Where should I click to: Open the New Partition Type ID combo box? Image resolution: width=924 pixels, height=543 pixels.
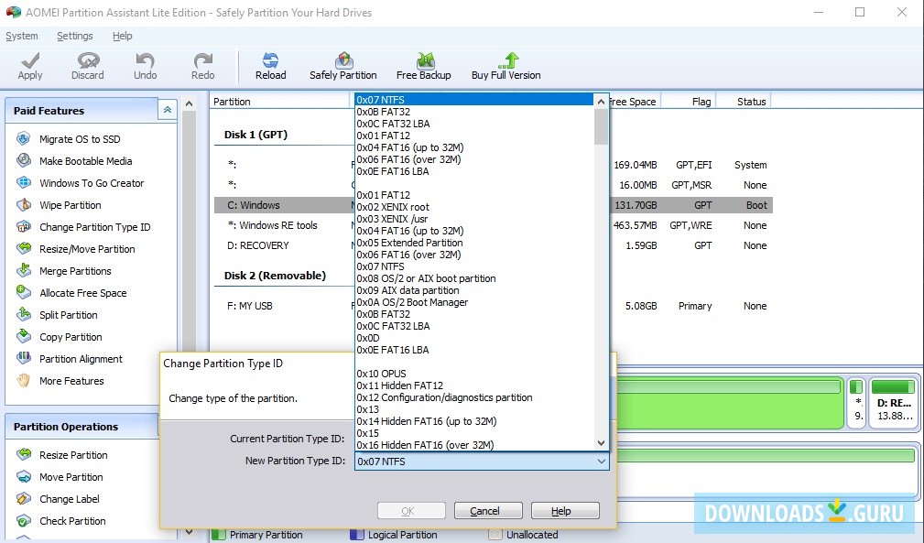(x=482, y=462)
